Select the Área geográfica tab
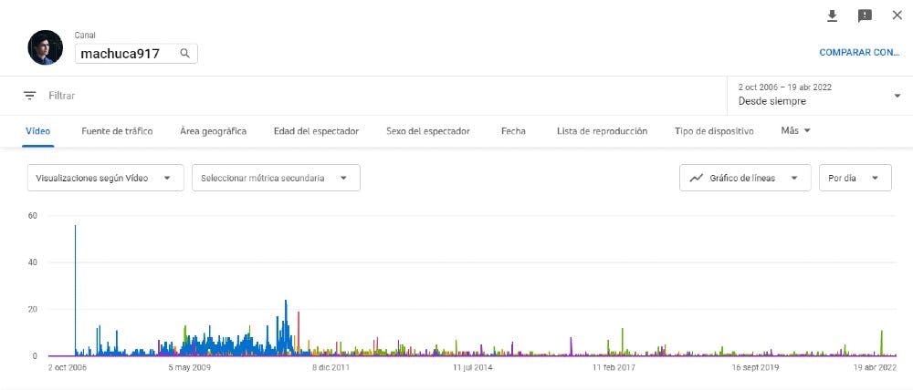Viewport: 913px width, 390px height. click(213, 131)
